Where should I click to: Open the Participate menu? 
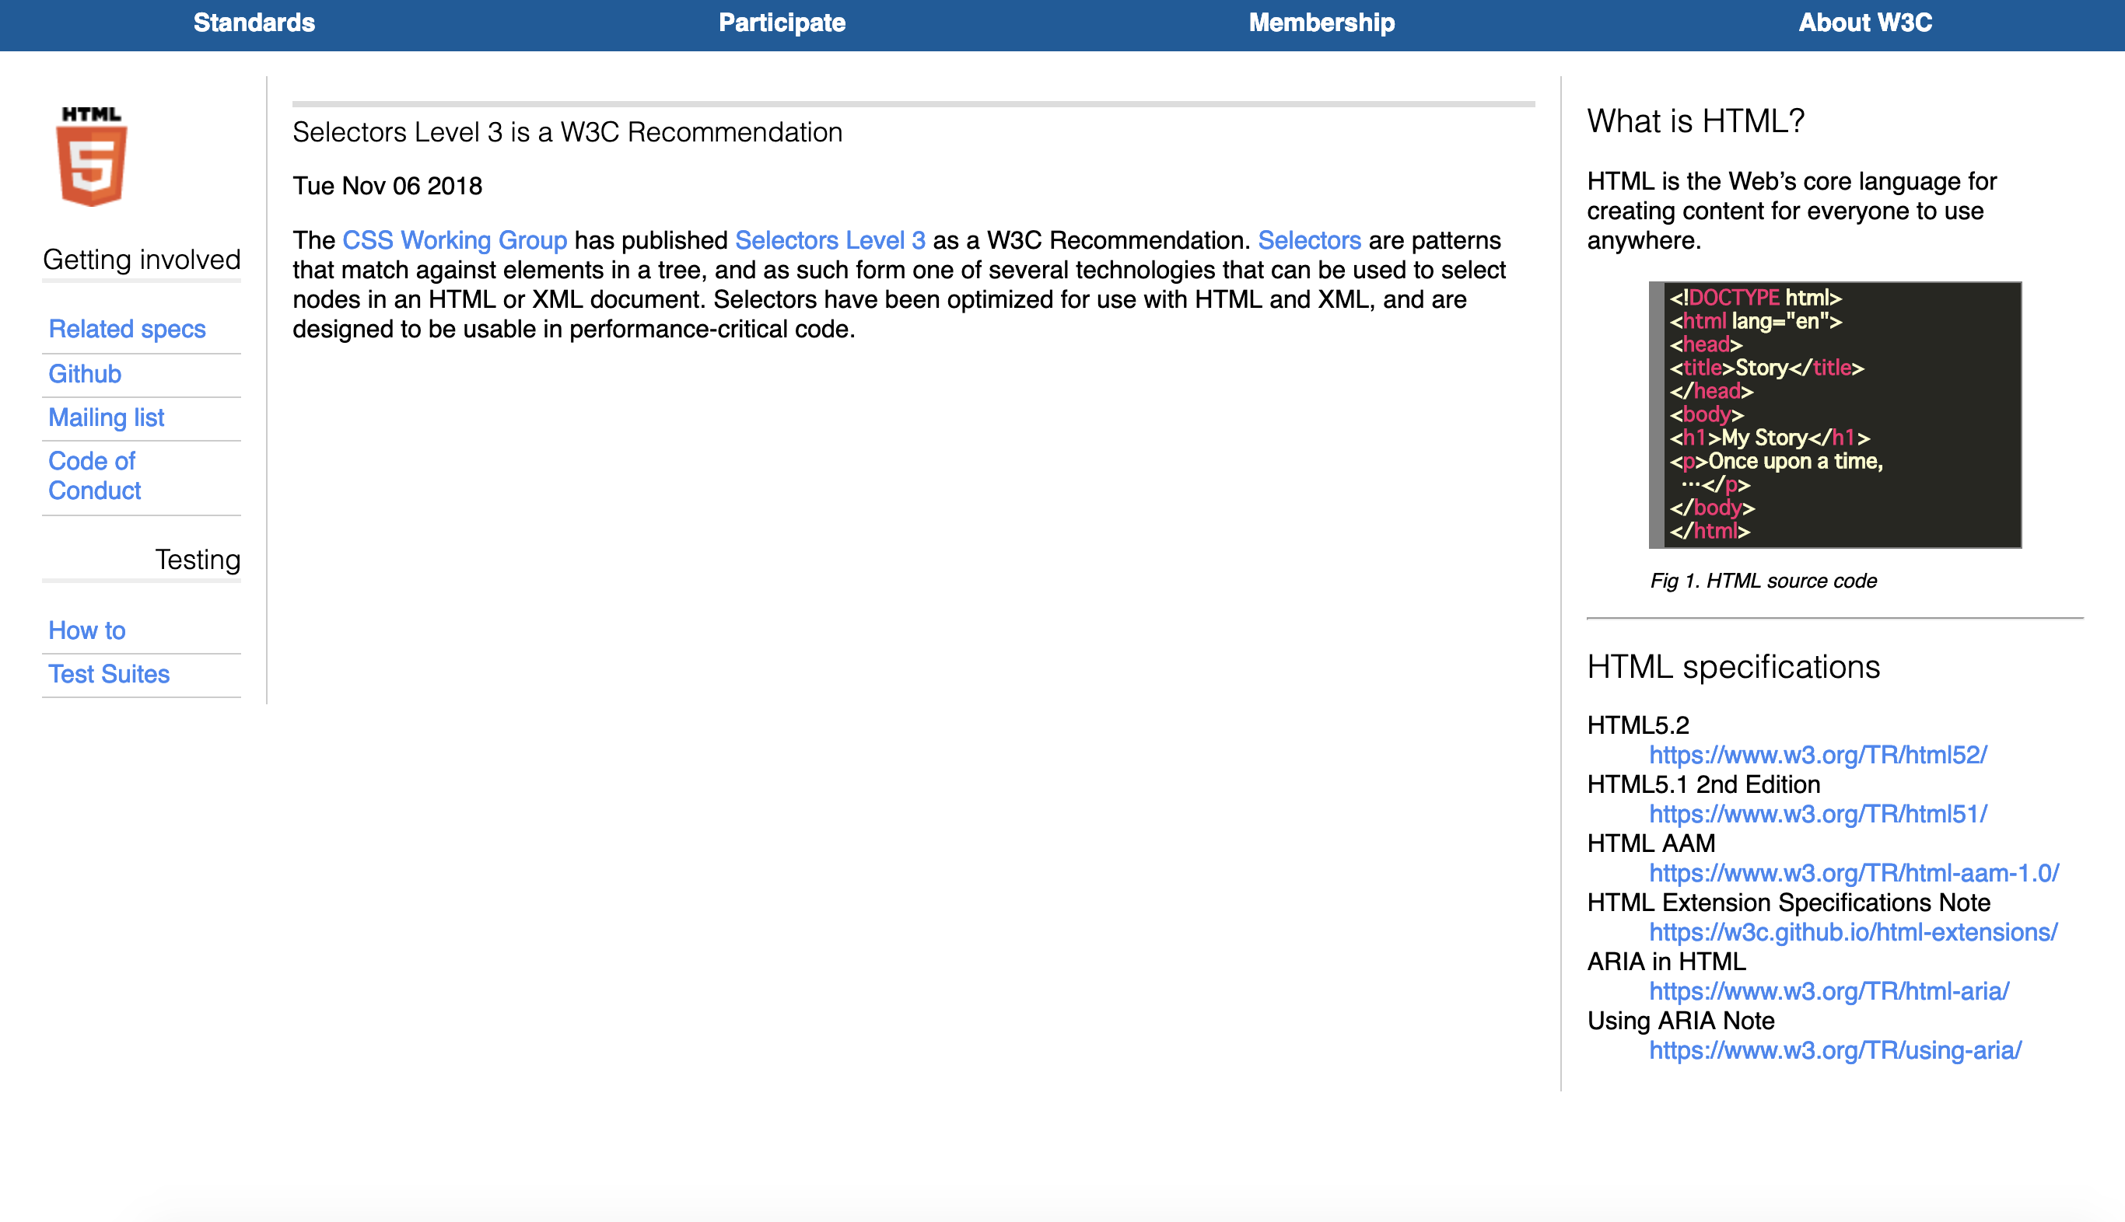[x=784, y=22]
